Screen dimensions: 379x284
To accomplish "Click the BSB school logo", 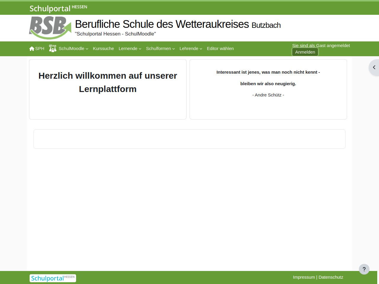I will (x=50, y=28).
